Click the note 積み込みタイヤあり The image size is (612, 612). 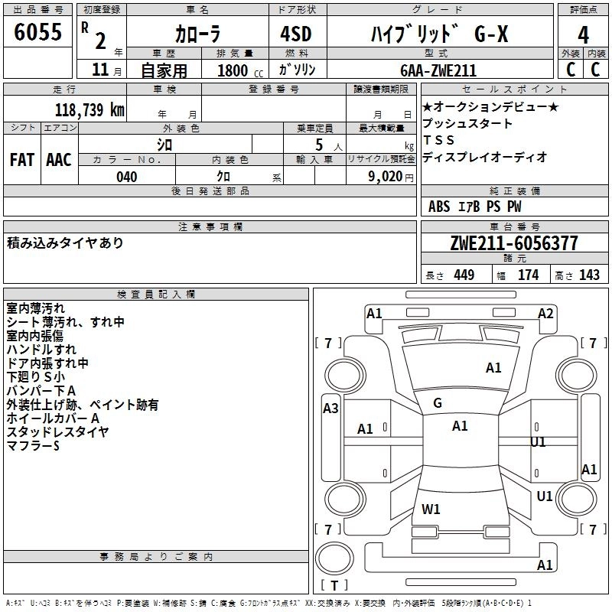pos(65,243)
